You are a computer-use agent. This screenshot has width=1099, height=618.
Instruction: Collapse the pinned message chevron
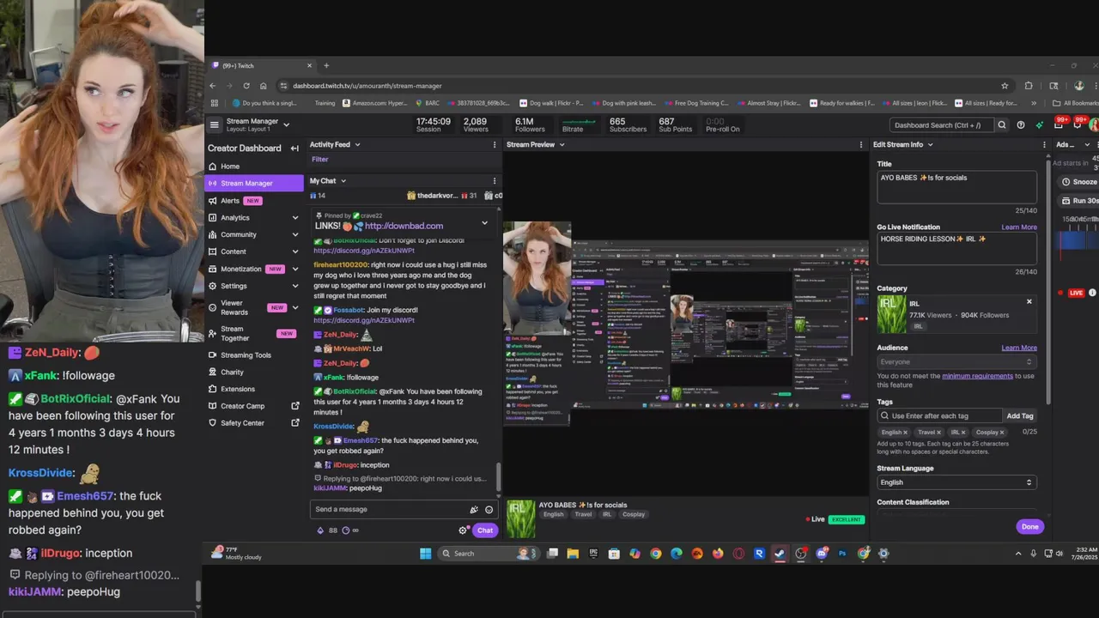(484, 223)
